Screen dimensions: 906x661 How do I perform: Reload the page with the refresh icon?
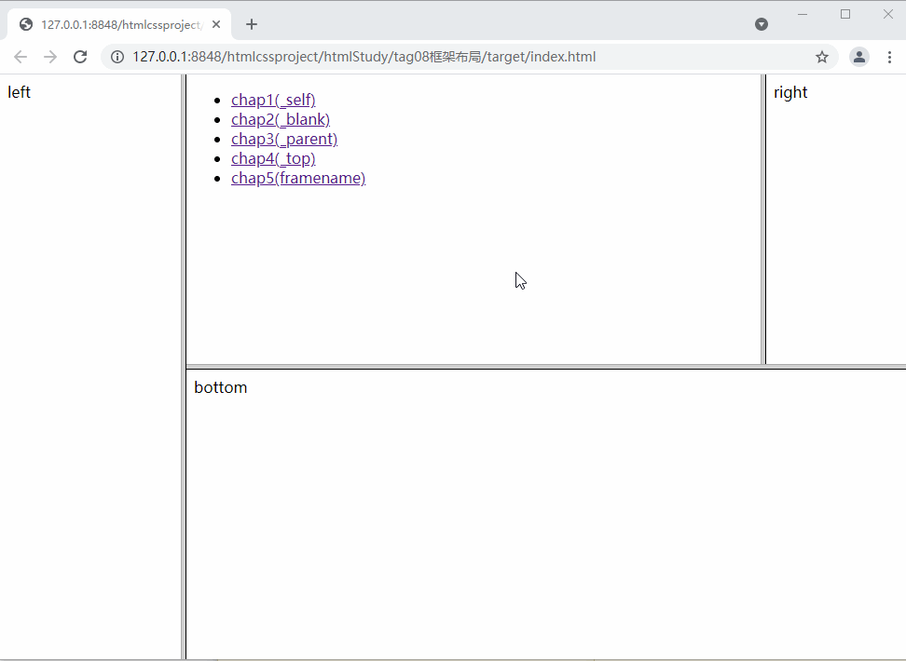(x=80, y=57)
